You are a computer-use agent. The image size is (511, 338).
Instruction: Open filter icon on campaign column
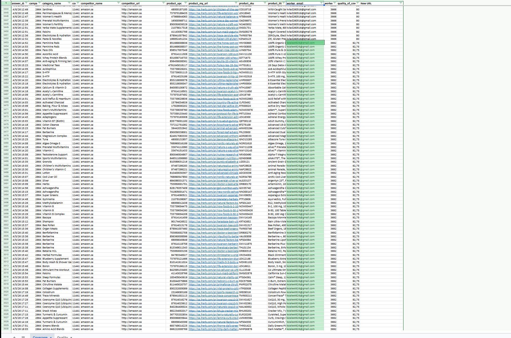(40, 3)
